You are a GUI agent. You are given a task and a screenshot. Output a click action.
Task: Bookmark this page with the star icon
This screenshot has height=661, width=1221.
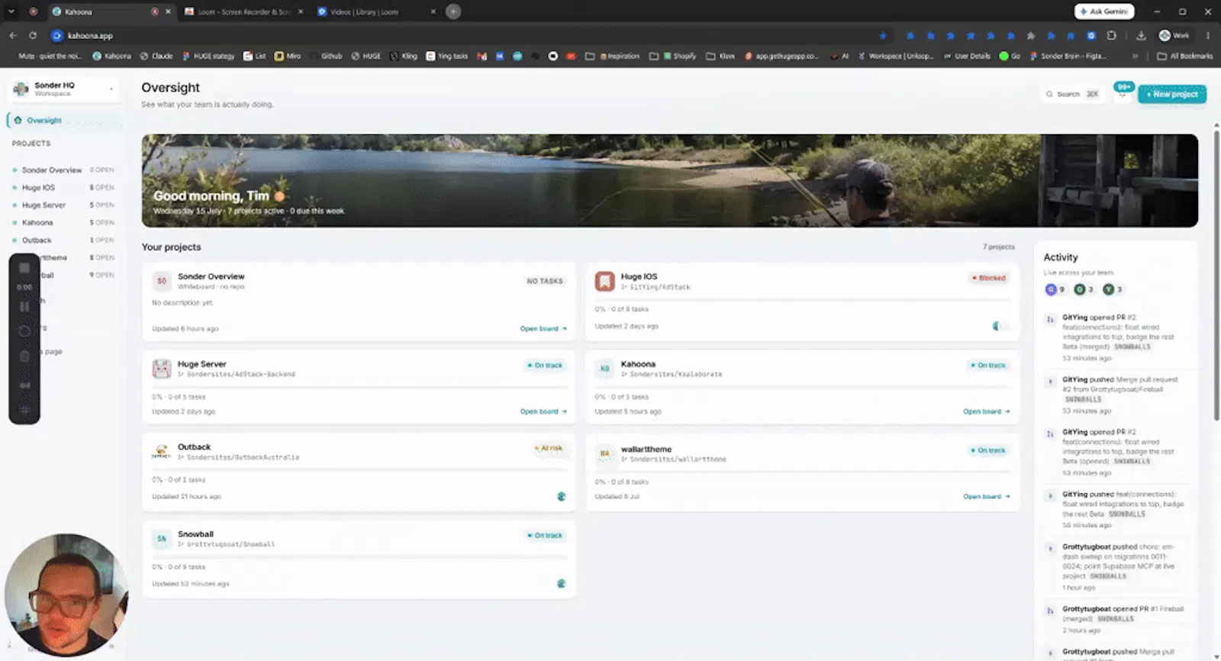pyautogui.click(x=883, y=35)
